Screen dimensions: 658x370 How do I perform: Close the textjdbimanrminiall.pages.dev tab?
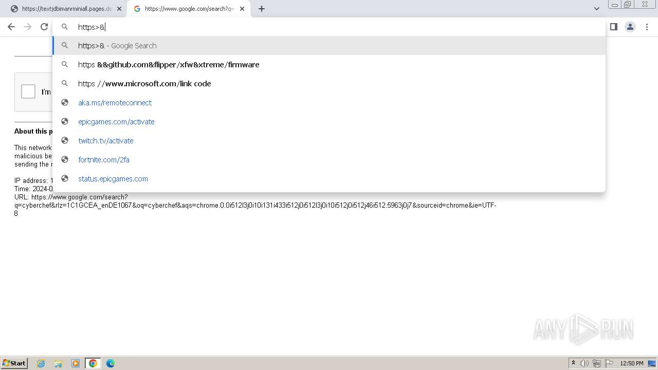pyautogui.click(x=119, y=9)
